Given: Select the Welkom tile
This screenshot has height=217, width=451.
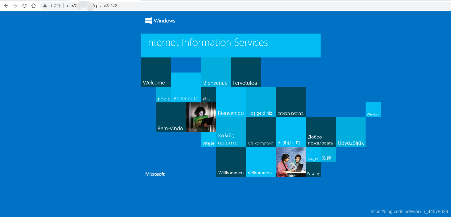Looking at the screenshot, I should (x=373, y=109).
